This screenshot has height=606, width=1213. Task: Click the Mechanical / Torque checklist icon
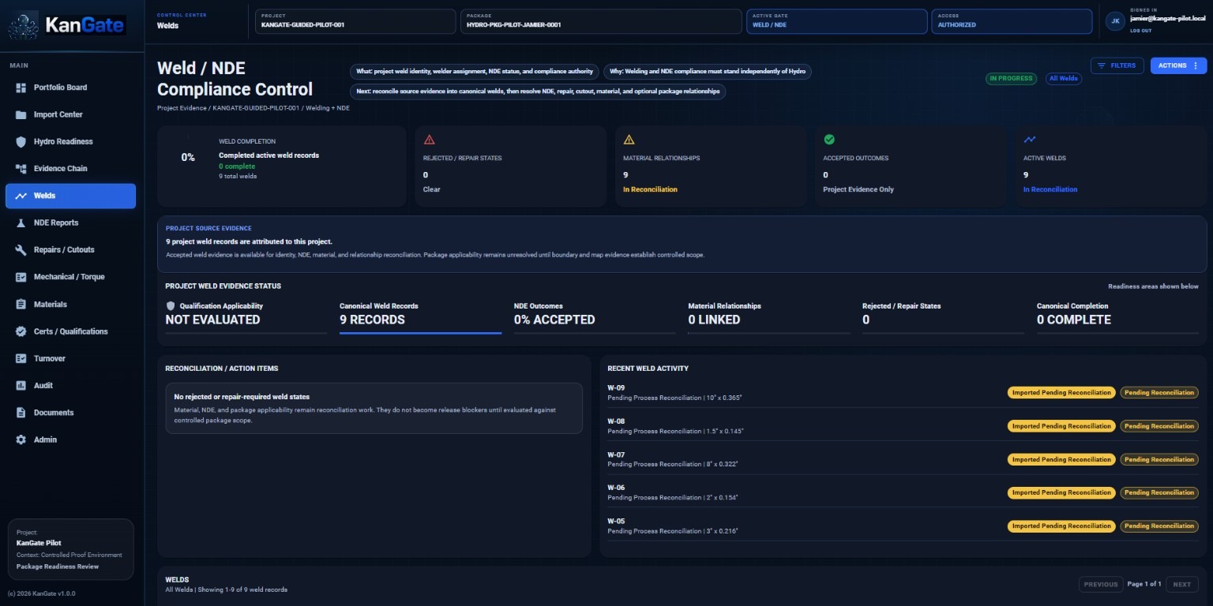coord(21,277)
